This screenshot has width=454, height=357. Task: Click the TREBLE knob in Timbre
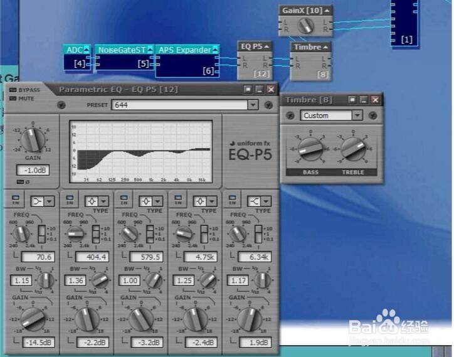coord(353,149)
